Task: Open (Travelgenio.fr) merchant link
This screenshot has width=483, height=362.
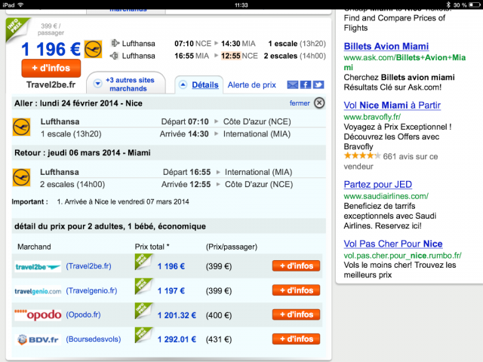Action: tap(91, 290)
